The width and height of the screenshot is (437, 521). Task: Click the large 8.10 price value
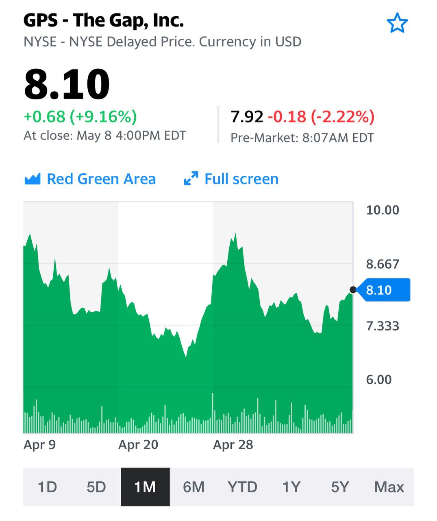(67, 84)
